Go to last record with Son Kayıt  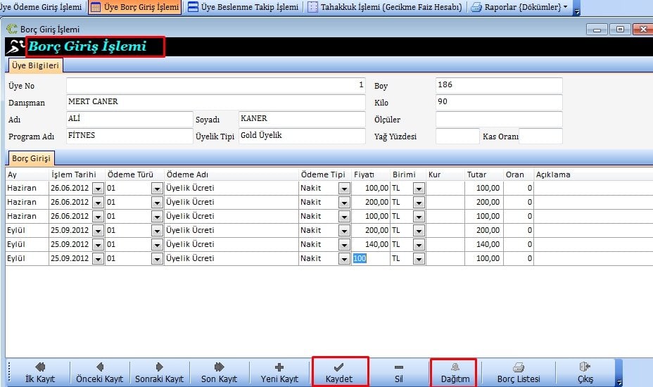(x=219, y=372)
